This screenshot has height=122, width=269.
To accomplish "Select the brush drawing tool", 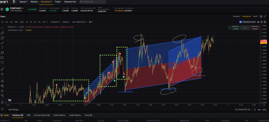I will [x=2, y=43].
